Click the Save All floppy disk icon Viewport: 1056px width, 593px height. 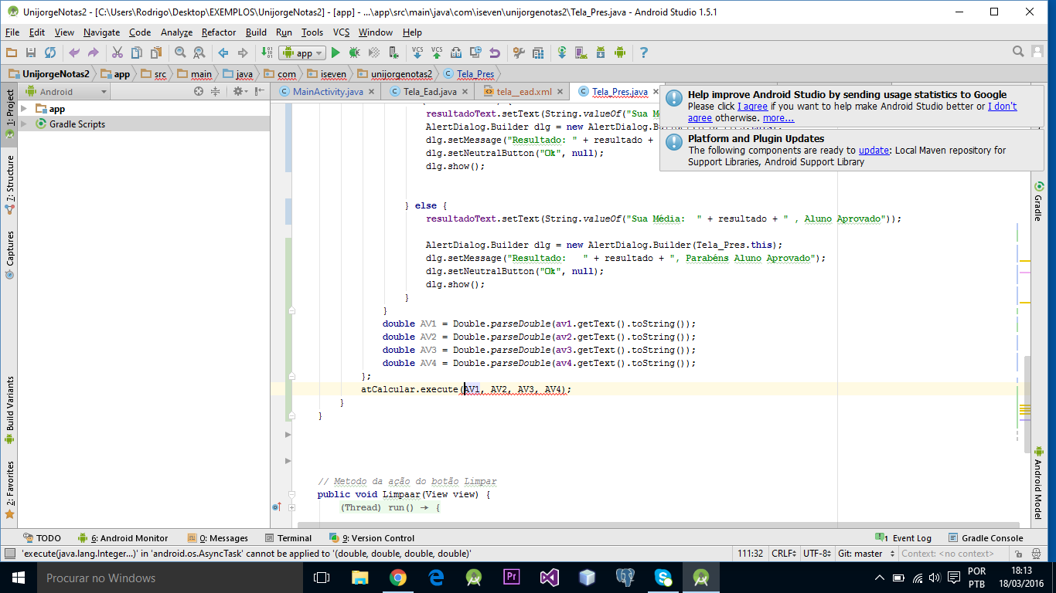point(31,53)
